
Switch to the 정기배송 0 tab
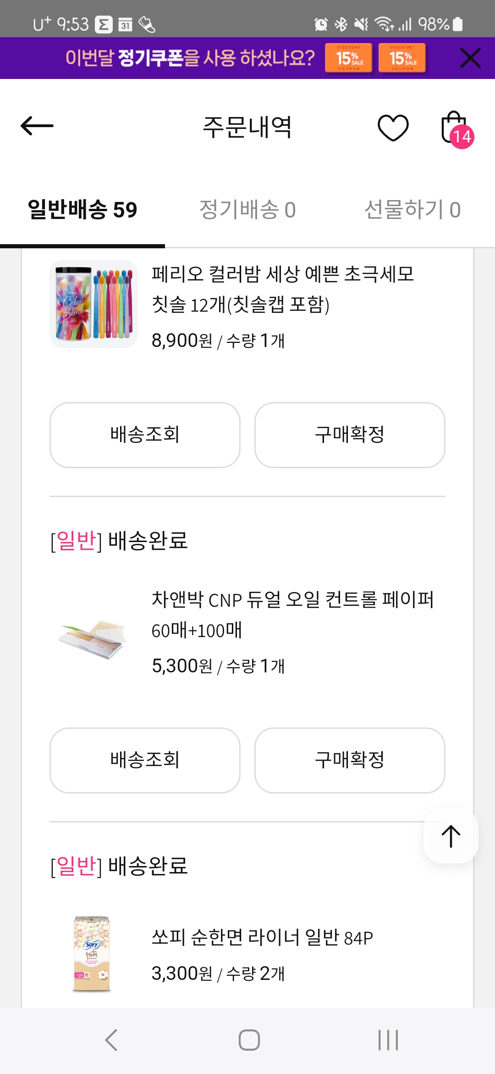tap(247, 210)
